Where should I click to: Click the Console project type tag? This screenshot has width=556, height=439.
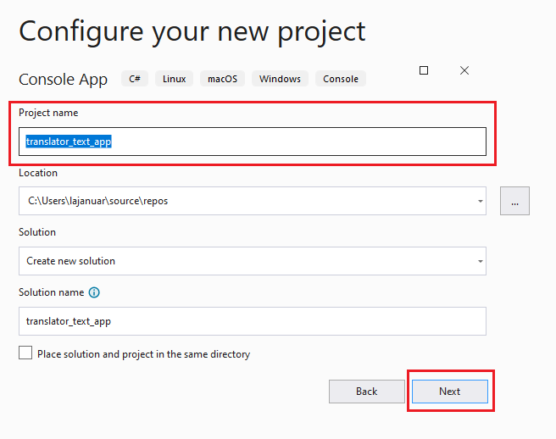(x=341, y=79)
